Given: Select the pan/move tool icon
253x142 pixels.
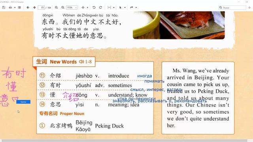Looking at the screenshot, I should [x=83, y=7].
